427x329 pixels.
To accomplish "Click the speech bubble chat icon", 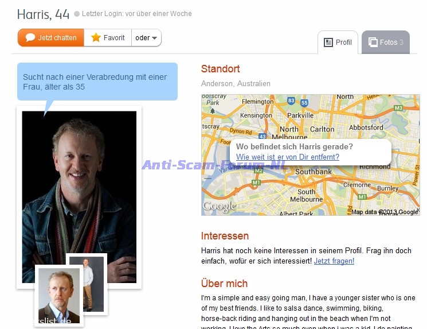I will coord(30,38).
